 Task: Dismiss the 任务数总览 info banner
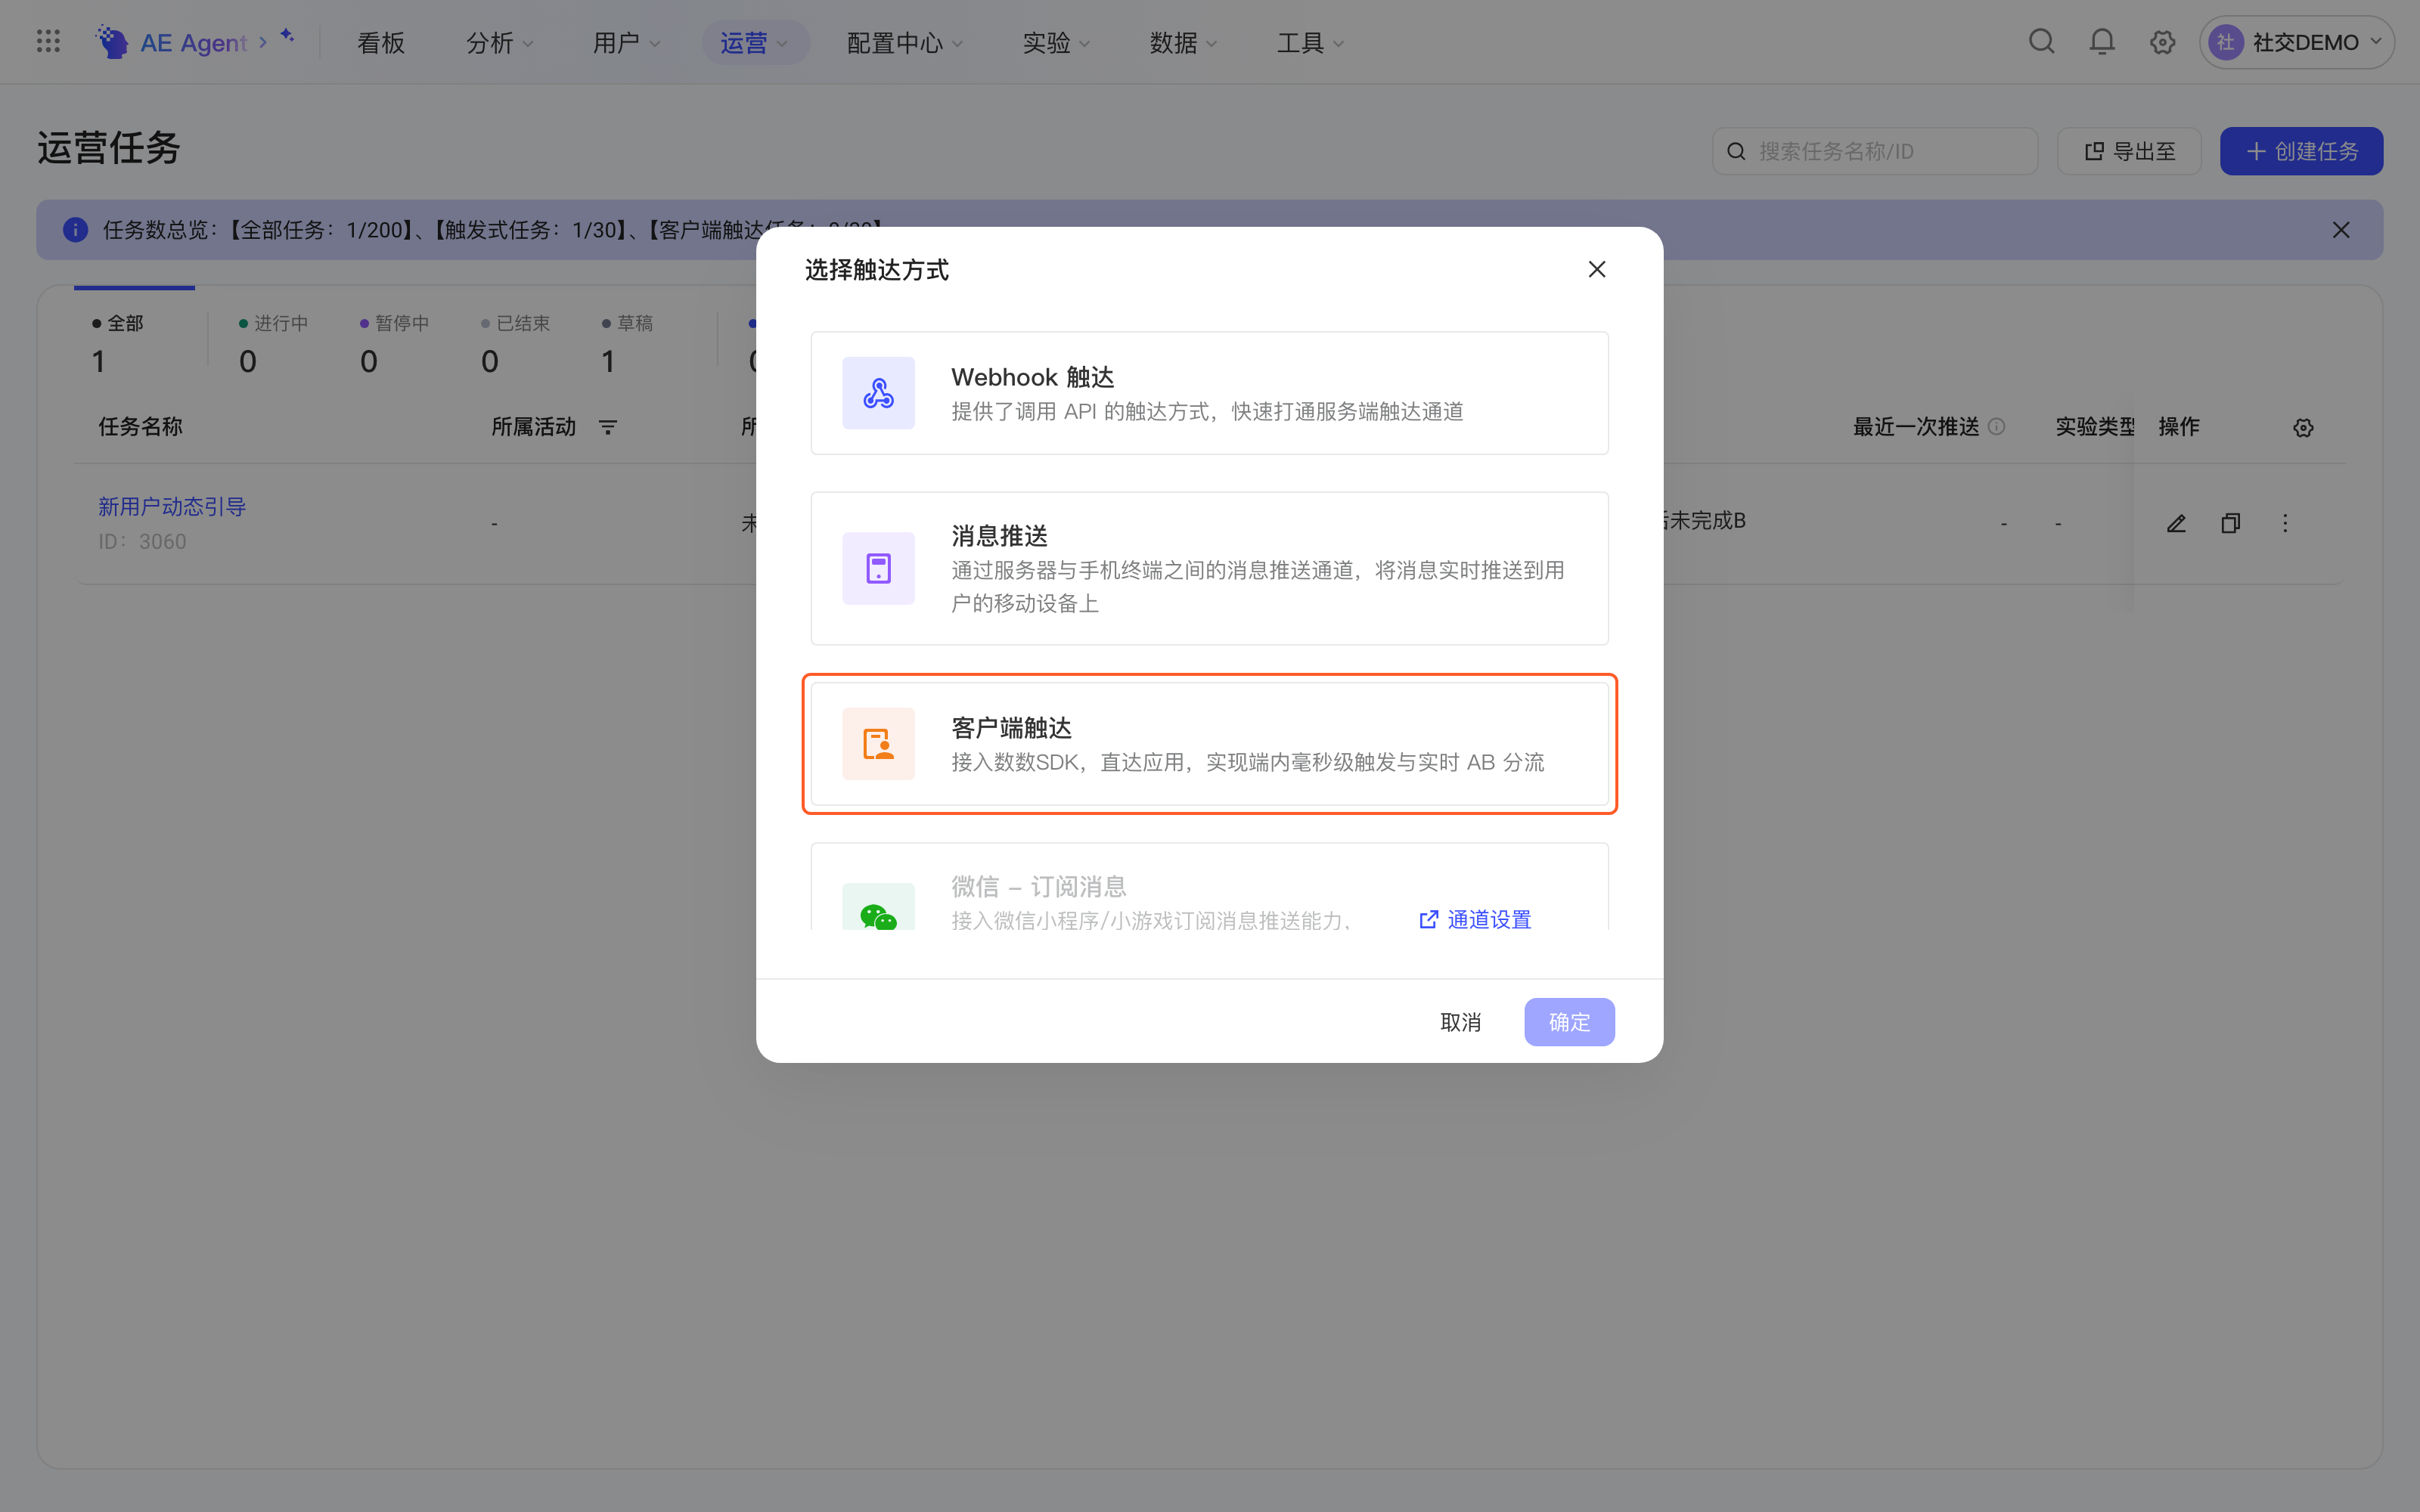2341,230
